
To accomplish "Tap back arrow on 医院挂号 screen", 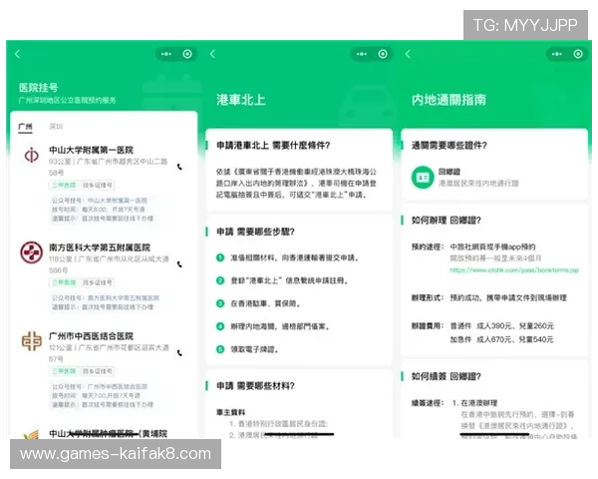I will pos(17,54).
